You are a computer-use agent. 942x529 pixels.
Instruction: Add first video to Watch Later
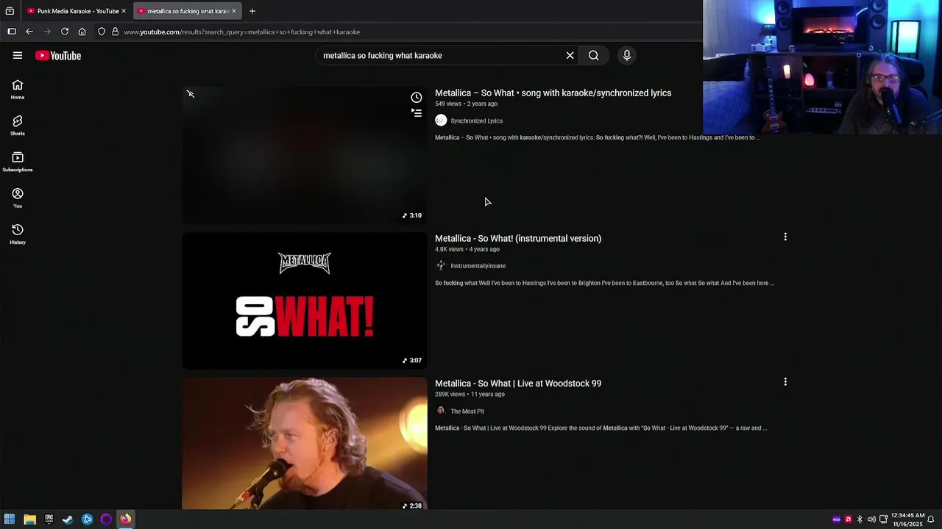tap(417, 98)
